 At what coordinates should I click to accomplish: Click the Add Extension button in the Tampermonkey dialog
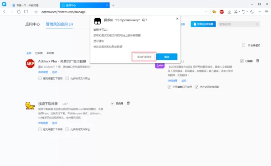click(144, 57)
